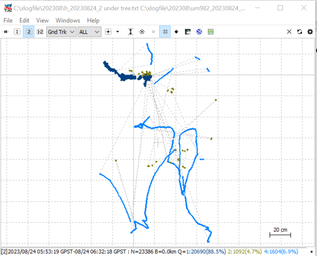
Task: Open the Gnd Trk plot type dropdown
Action: (x=61, y=32)
